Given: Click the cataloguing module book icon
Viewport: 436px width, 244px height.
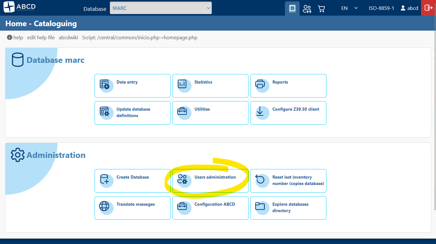Looking at the screenshot, I should (292, 9).
